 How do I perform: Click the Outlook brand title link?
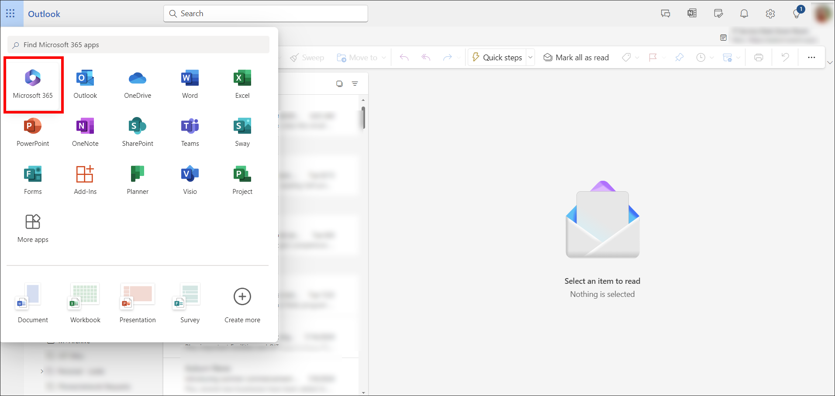point(44,14)
